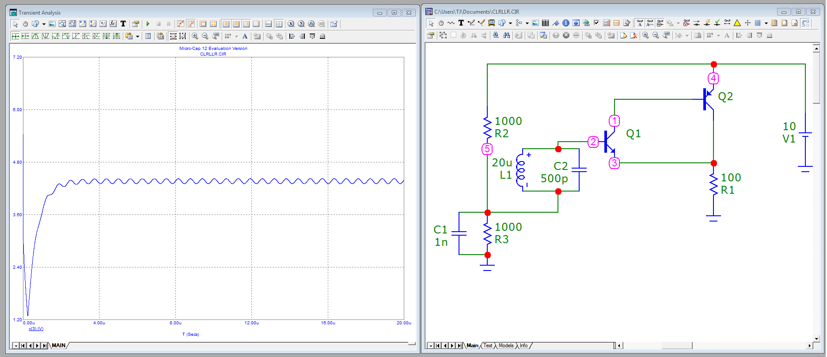The width and height of the screenshot is (827, 357).
Task: Click fx function tool in analysis toolbar
Action: click(x=113, y=24)
